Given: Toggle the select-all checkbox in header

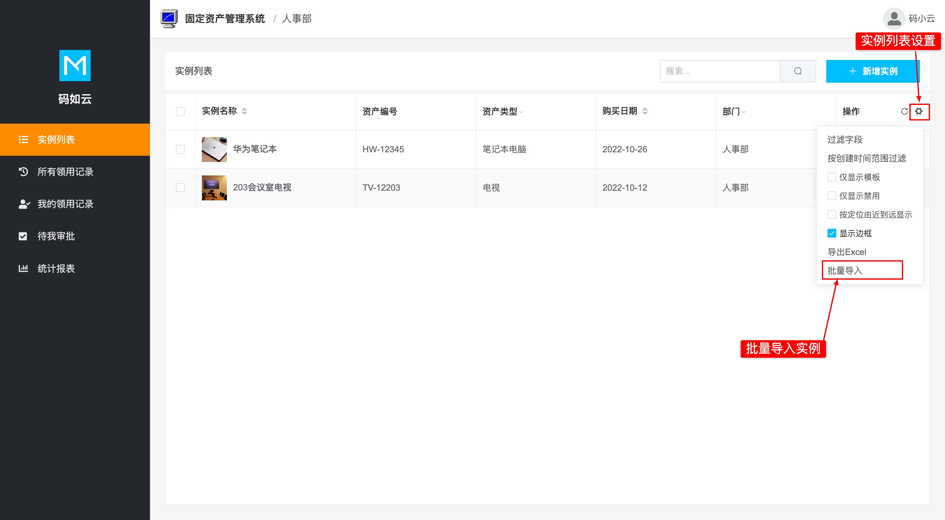Looking at the screenshot, I should (180, 111).
